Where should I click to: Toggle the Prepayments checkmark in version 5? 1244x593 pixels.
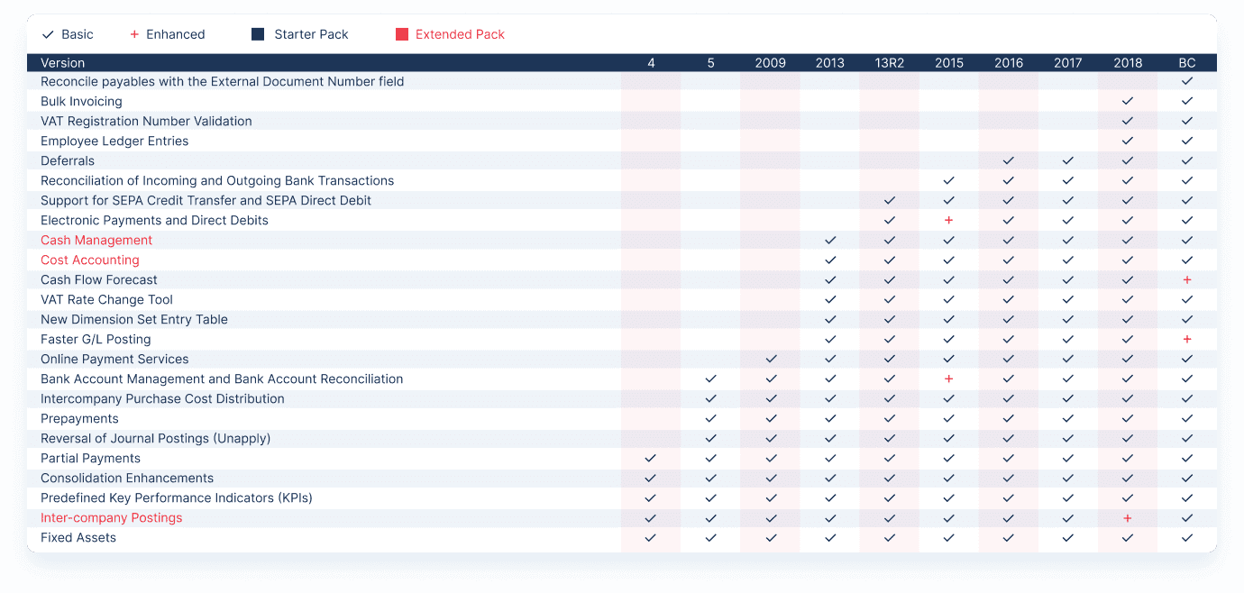click(710, 418)
